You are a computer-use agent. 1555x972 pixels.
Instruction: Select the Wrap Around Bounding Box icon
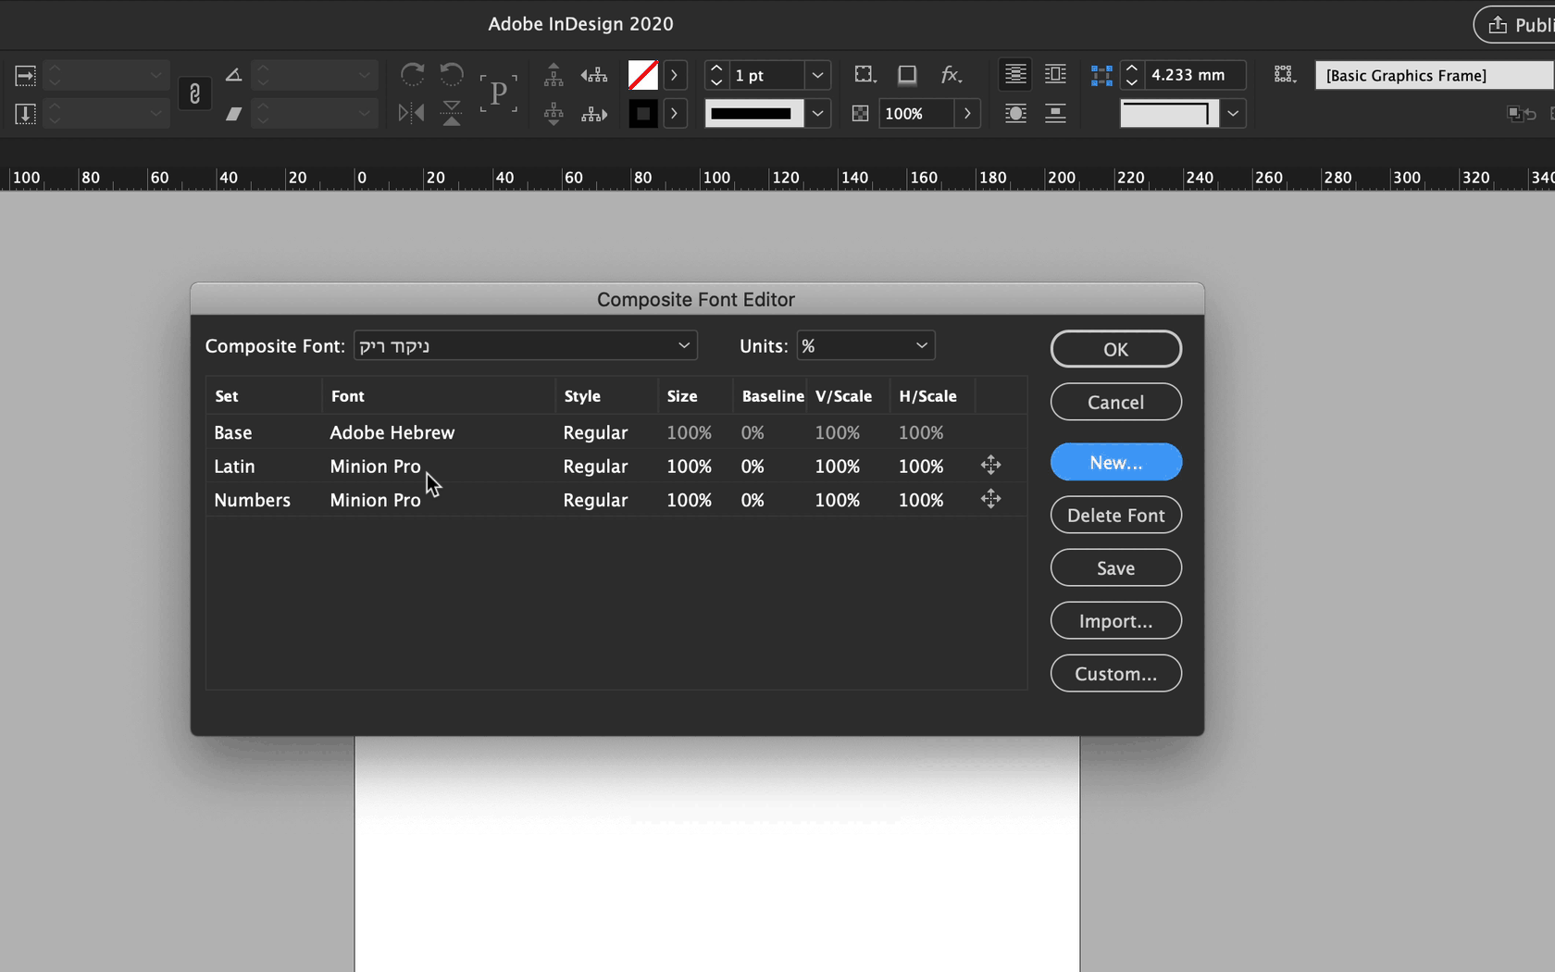coord(1055,75)
